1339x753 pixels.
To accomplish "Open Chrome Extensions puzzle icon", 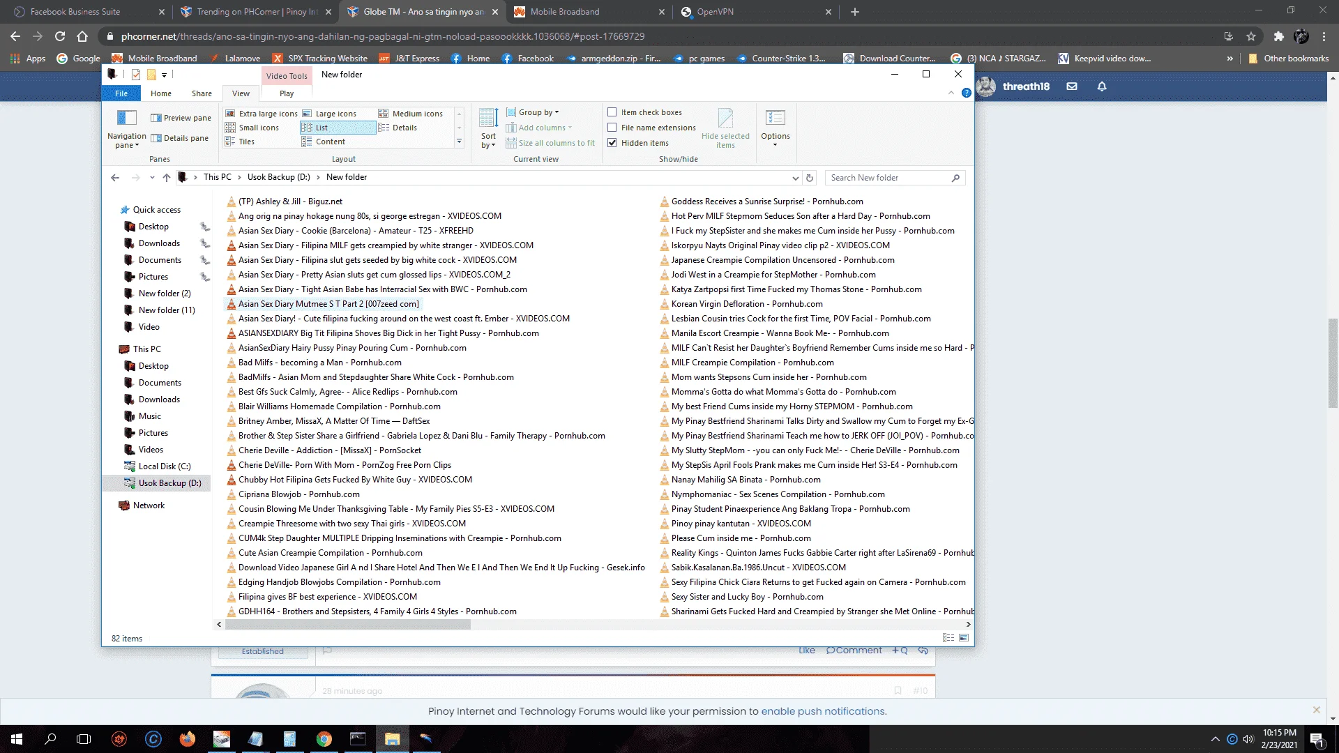I will point(1278,36).
